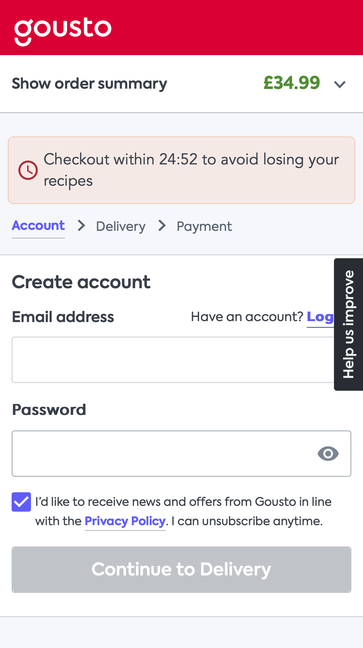Screen dimensions: 363x648
Task: Open the Privacy Policy link
Action: point(125,521)
